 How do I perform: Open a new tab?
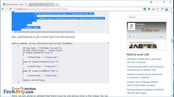pyautogui.click(x=57, y=5)
